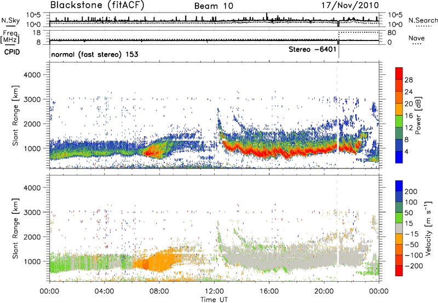This screenshot has width=438, height=303.
Task: Click the 'Stereo -6401' mode text
Action: [312, 49]
